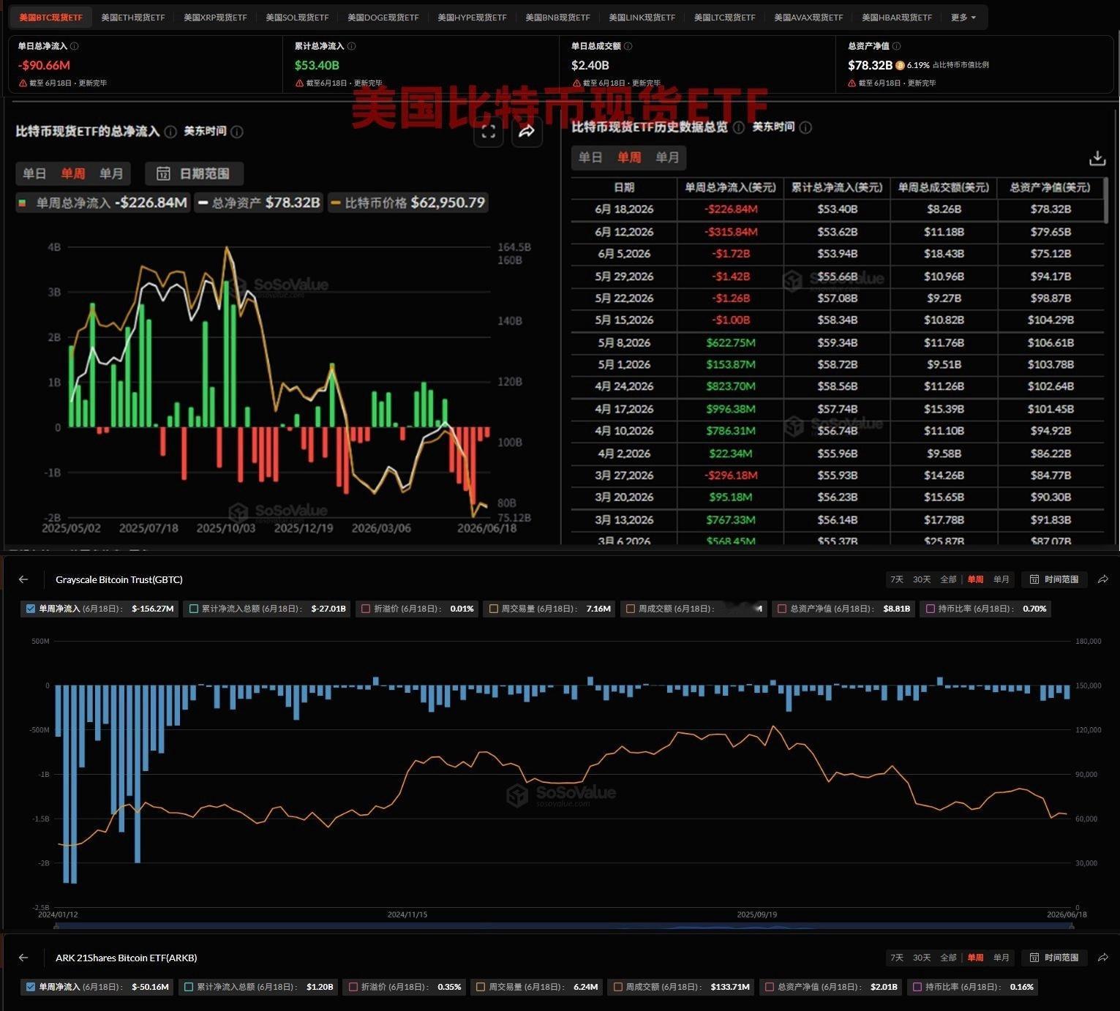This screenshot has width=1120, height=1011.
Task: Enable GBTC 总资产净值 series checkbox
Action: click(782, 609)
